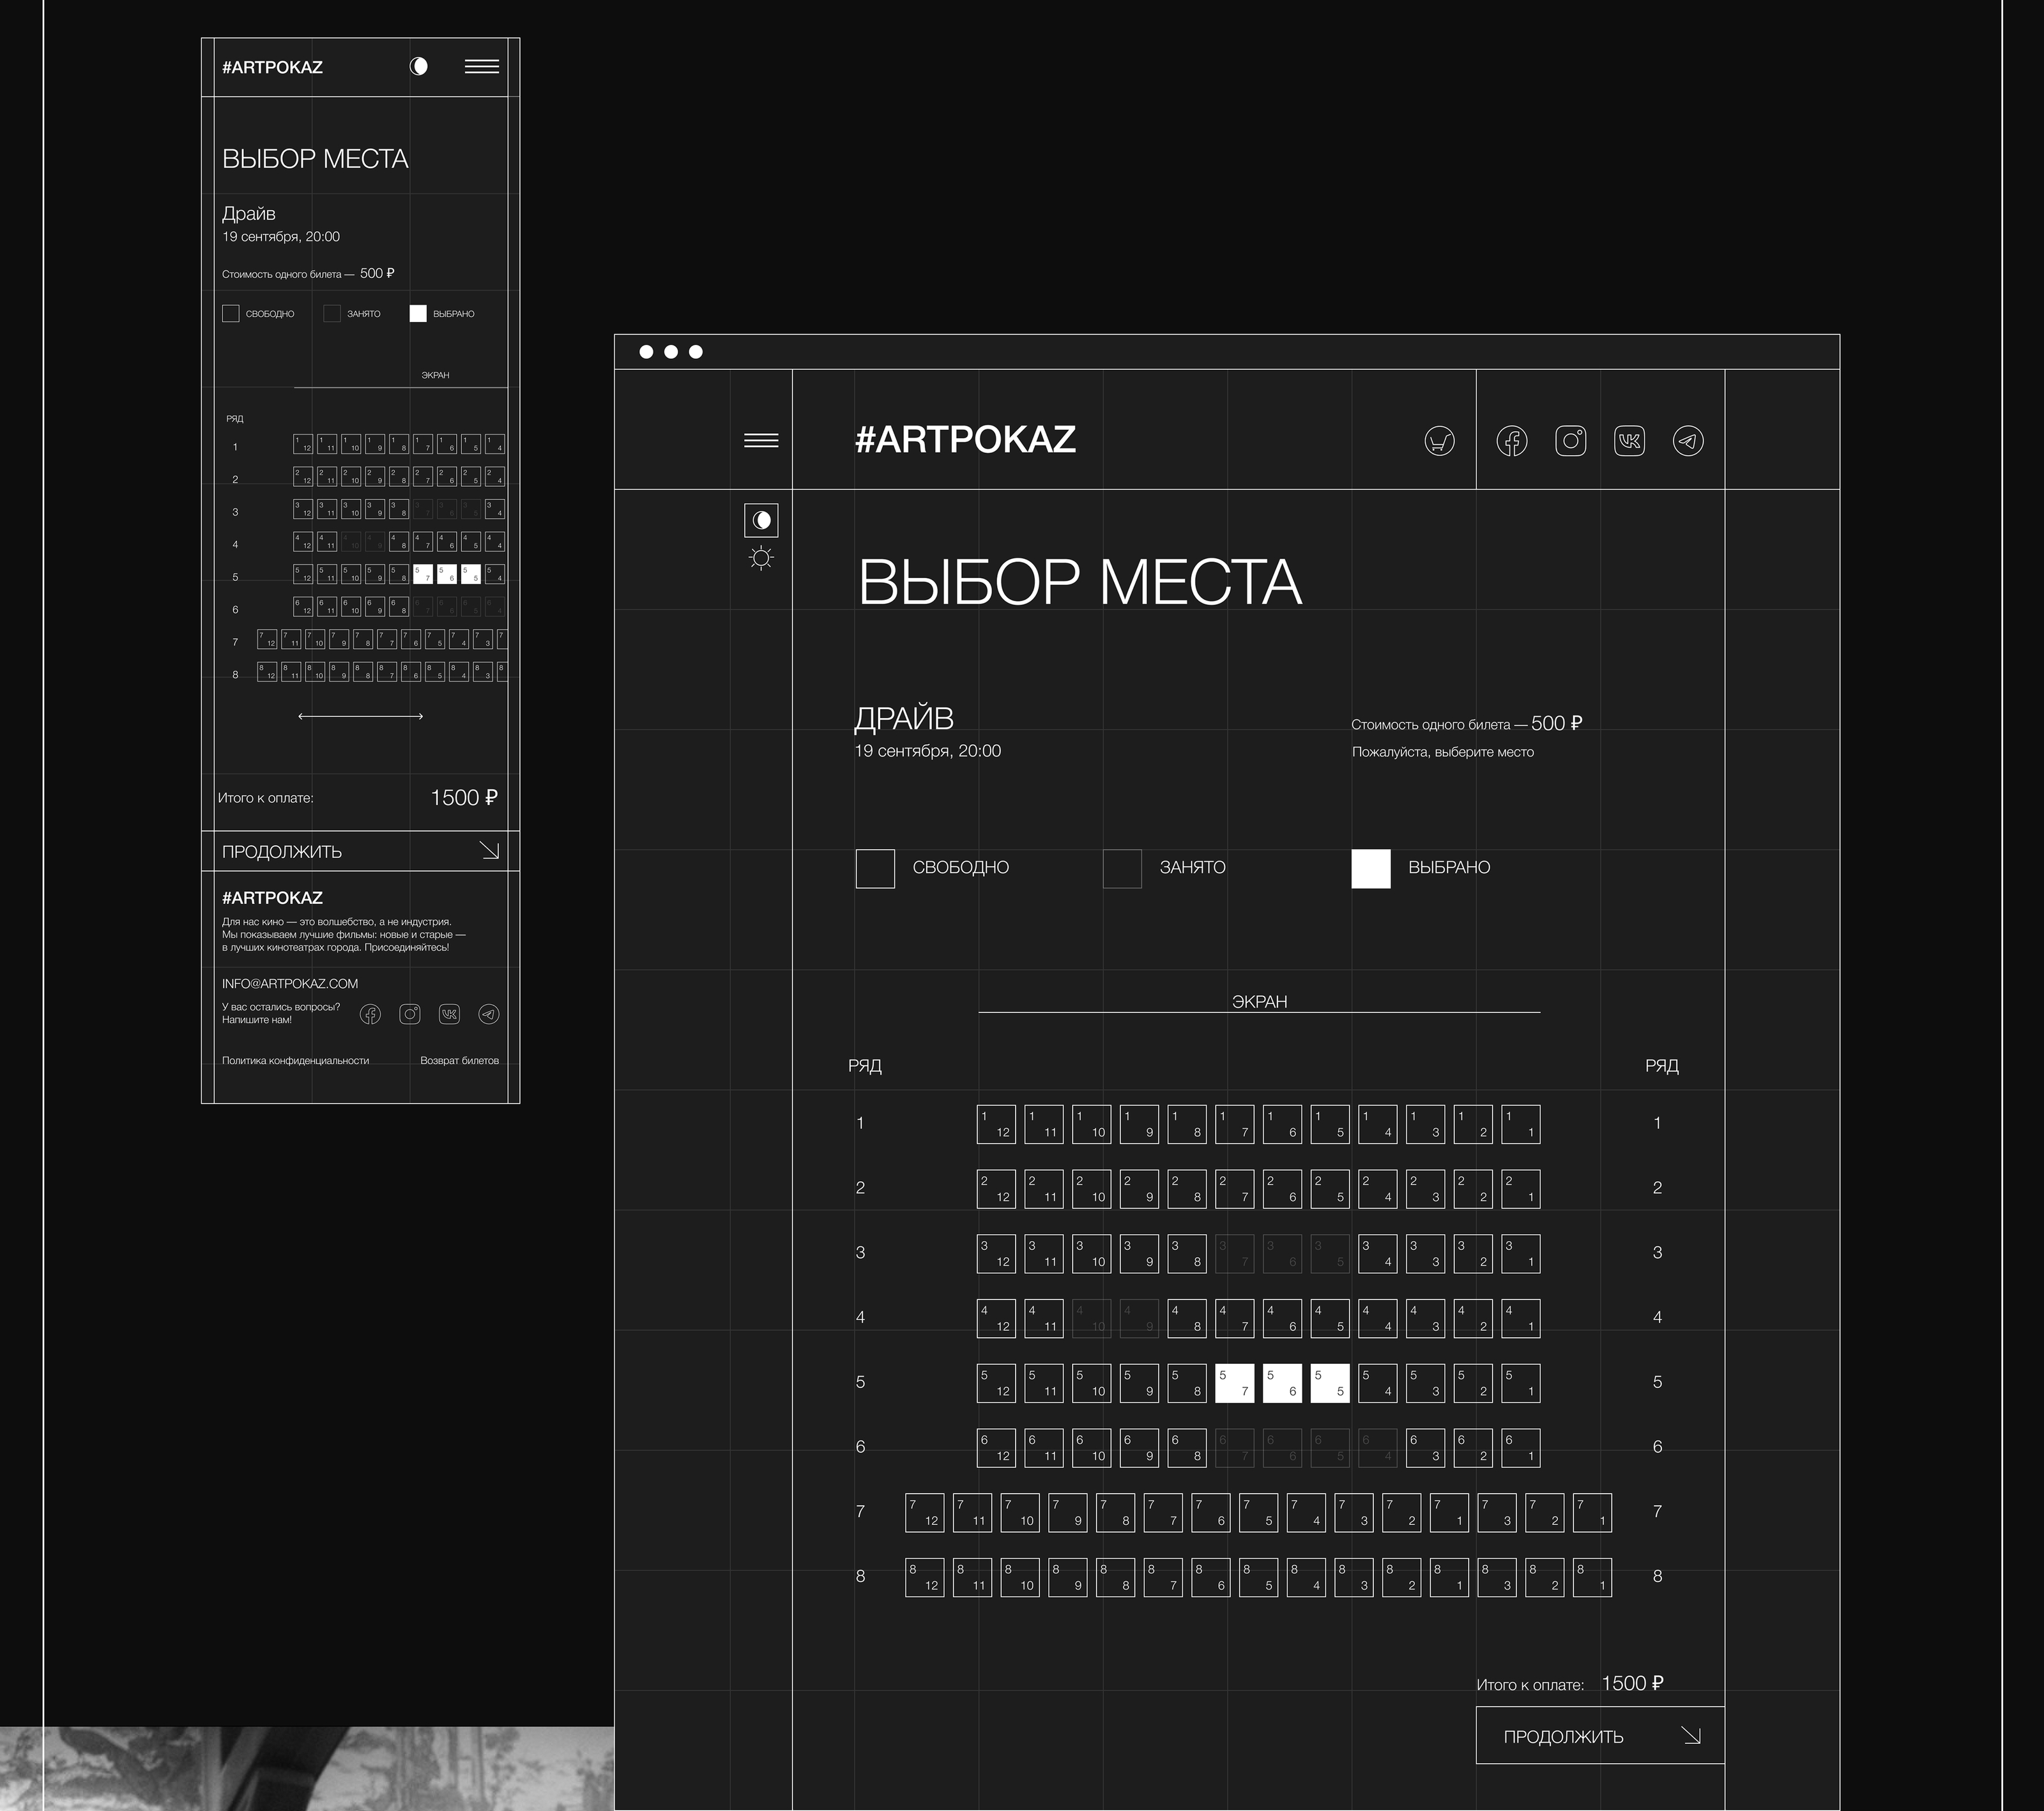This screenshot has height=1811, width=2044.
Task: Click the Telegram icon in mobile footer
Action: [x=488, y=1014]
